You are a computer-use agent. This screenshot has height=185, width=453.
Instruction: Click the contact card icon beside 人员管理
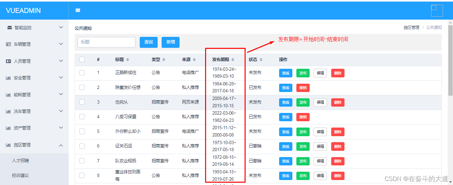click(x=9, y=61)
